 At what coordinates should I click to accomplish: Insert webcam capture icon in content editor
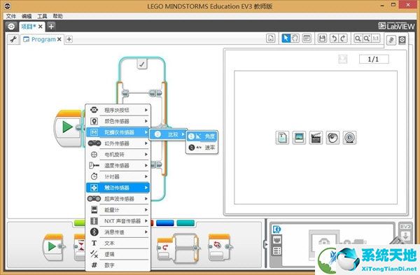coord(349,138)
